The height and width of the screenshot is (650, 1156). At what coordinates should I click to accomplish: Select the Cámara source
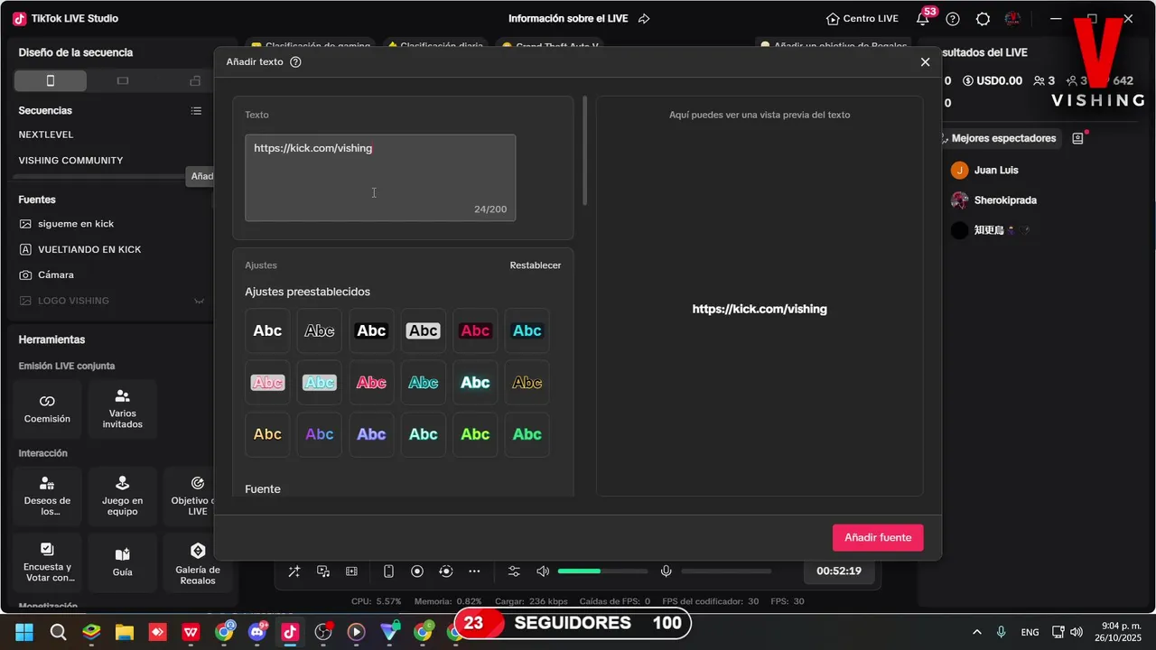[56, 274]
